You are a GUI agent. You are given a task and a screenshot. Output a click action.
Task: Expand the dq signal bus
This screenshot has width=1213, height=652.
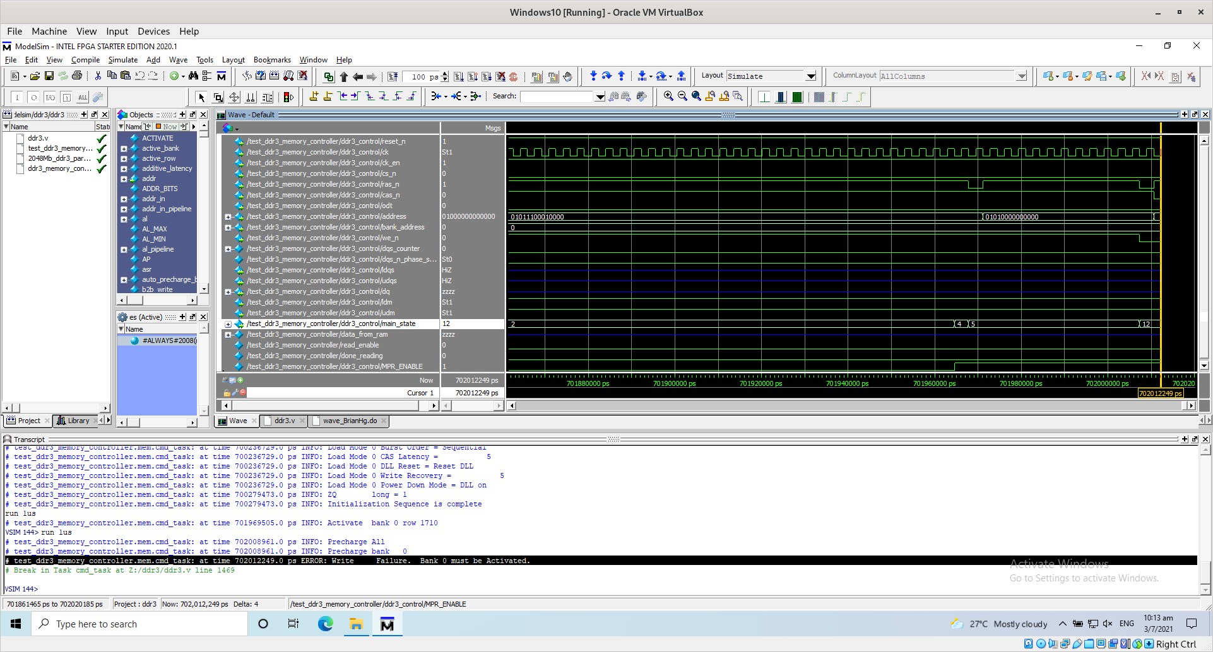(228, 292)
